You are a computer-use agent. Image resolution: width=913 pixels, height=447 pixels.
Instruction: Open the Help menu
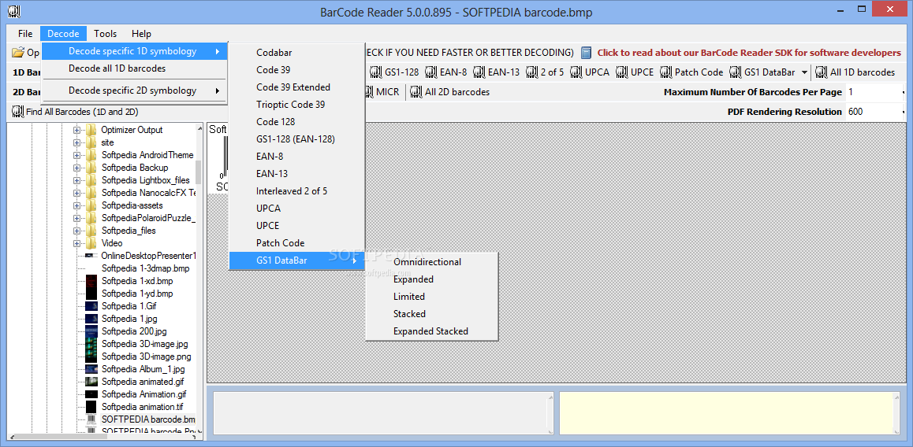[x=141, y=34]
